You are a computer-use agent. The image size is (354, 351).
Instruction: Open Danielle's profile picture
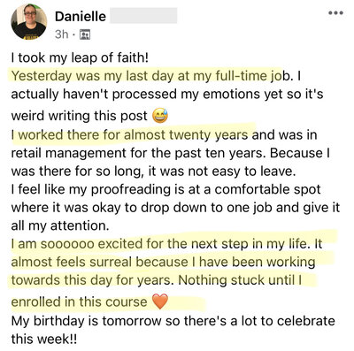[29, 22]
